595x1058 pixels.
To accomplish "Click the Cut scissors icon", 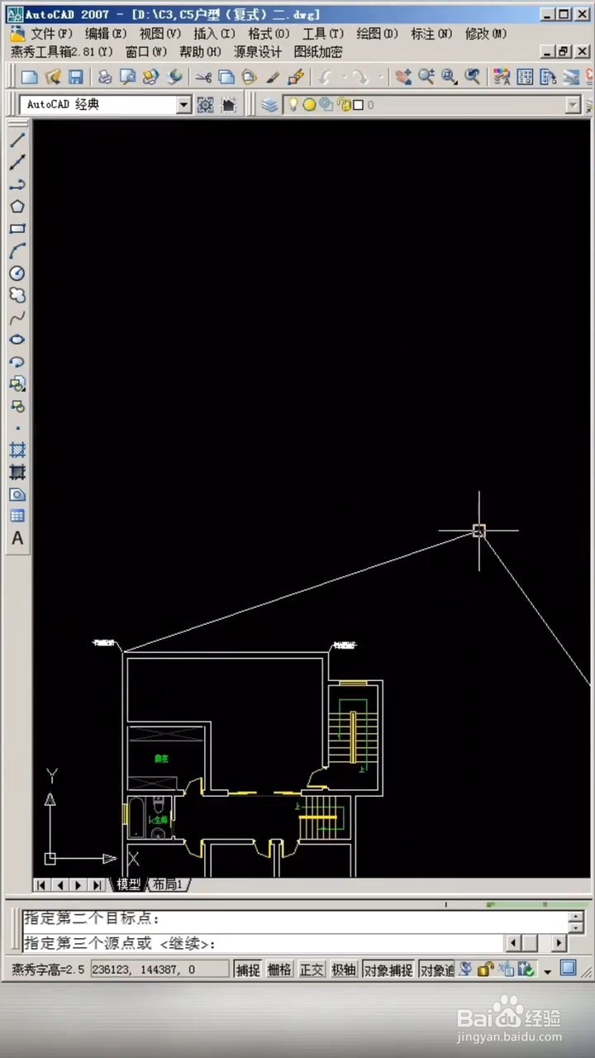I will point(203,78).
